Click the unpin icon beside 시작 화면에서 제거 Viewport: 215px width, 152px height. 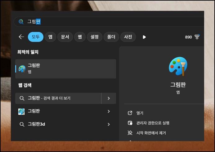click(130, 133)
